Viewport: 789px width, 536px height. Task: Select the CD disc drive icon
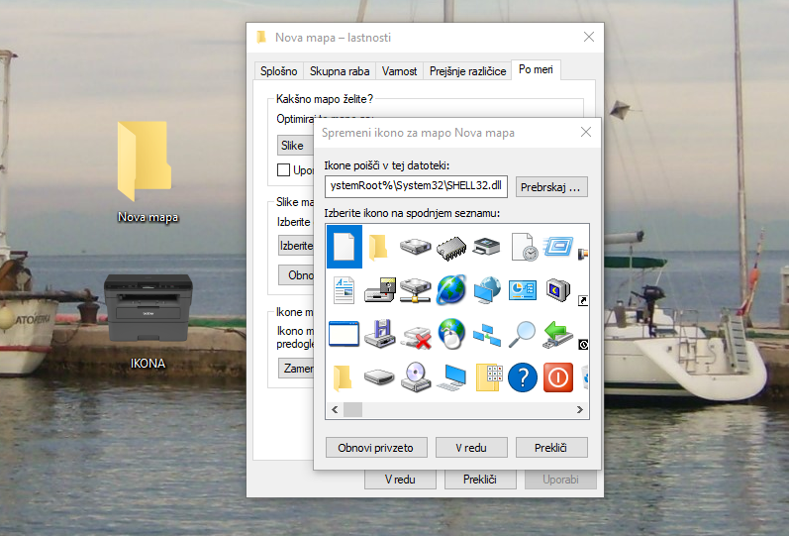[415, 377]
